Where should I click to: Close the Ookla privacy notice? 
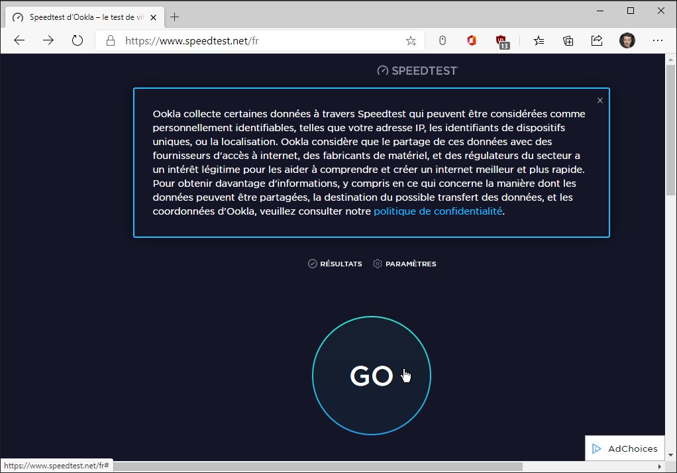coord(599,101)
